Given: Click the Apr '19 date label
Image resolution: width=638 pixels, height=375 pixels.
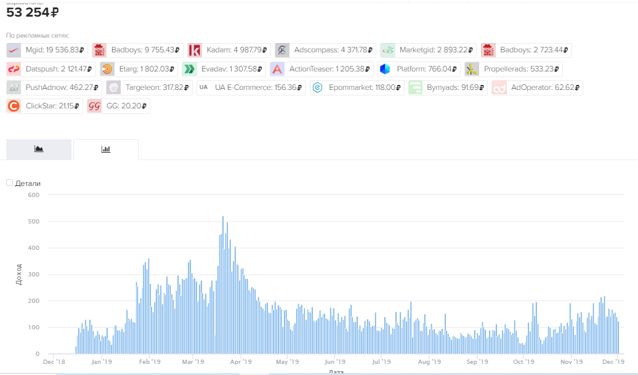Looking at the screenshot, I should [x=241, y=361].
